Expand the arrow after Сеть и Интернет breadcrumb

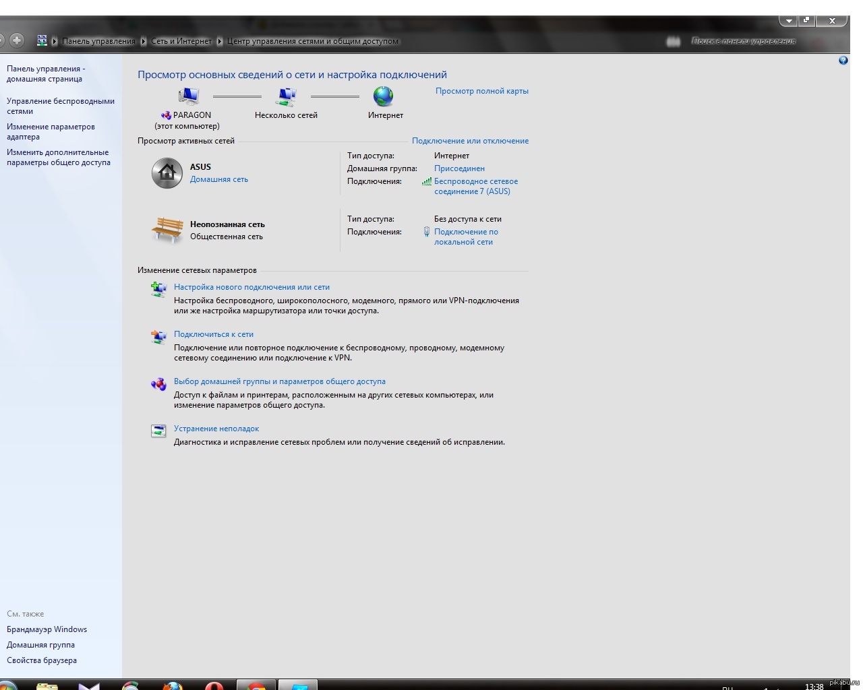click(219, 41)
